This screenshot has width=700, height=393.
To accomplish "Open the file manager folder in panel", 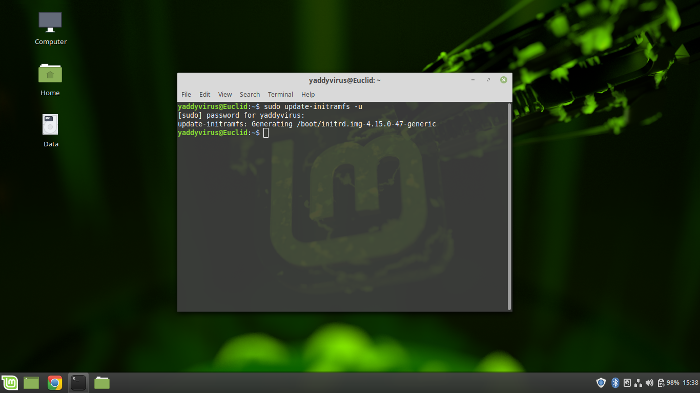I will pyautogui.click(x=102, y=383).
